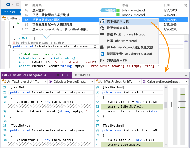Screen dimensions: 190x148
Task: Click added line 41 Assert.IsNotNull(c)
Action: [x=132, y=145]
